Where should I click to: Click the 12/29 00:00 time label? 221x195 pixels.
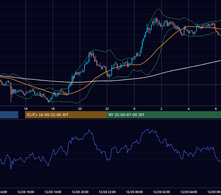click(134, 192)
